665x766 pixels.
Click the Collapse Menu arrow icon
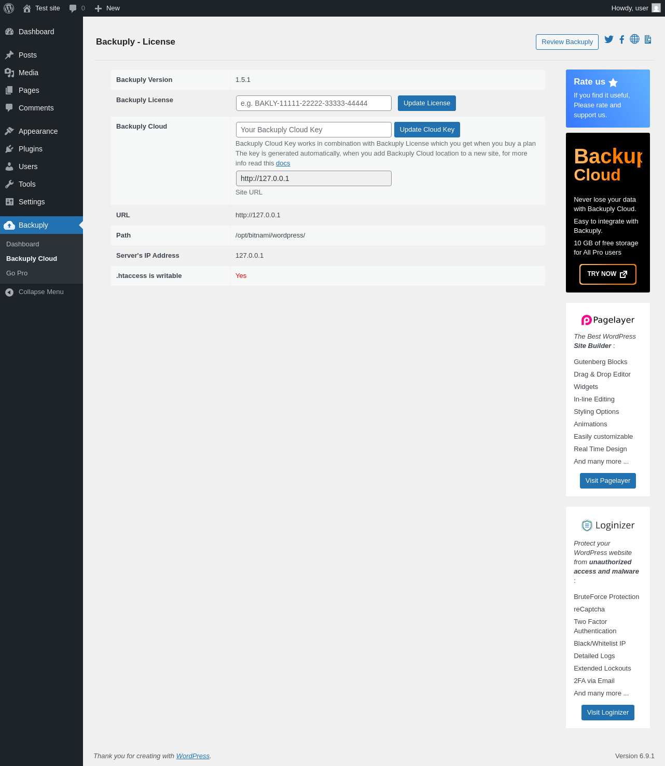pyautogui.click(x=9, y=293)
